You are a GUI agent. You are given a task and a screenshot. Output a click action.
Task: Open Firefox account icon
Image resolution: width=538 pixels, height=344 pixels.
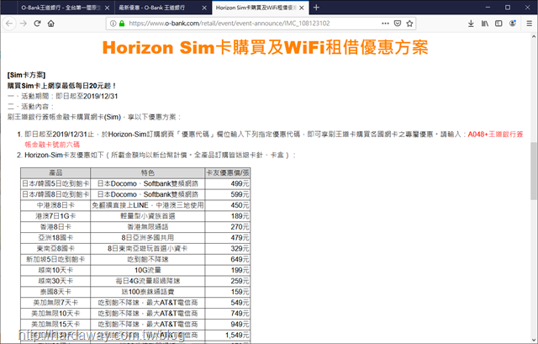[x=513, y=24]
